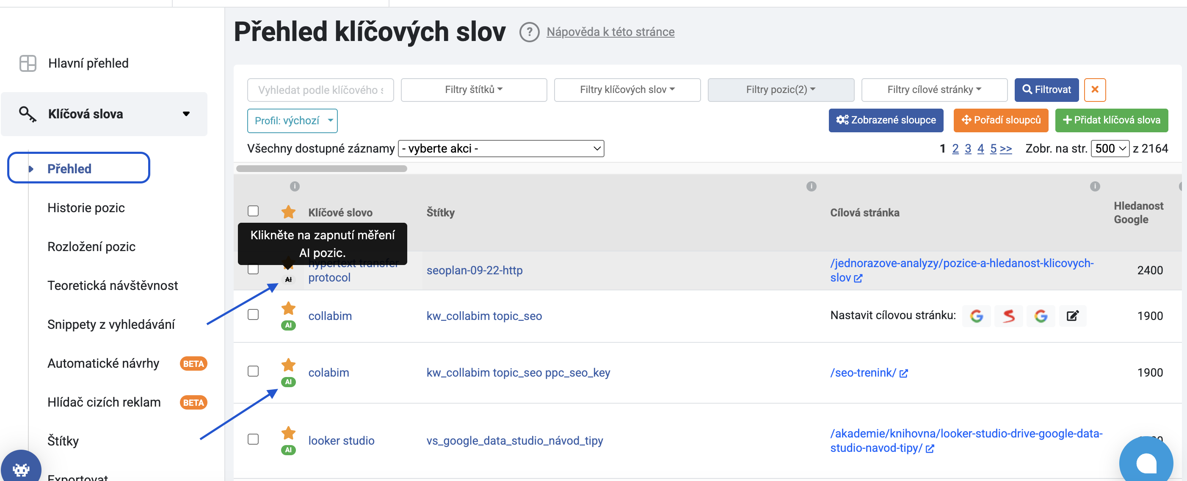This screenshot has width=1187, height=481.
Task: Open Rozložení pozic in sidebar
Action: 91,247
